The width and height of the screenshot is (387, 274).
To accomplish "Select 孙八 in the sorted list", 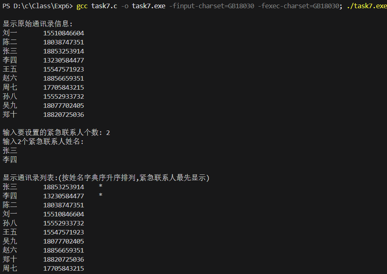I will click(10, 223).
